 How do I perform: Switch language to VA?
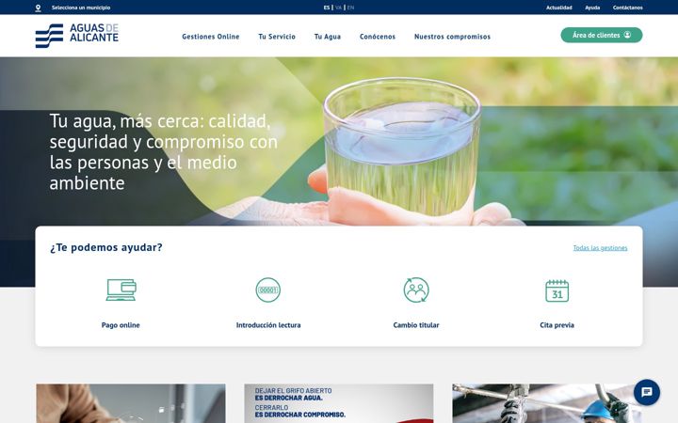[x=338, y=8]
